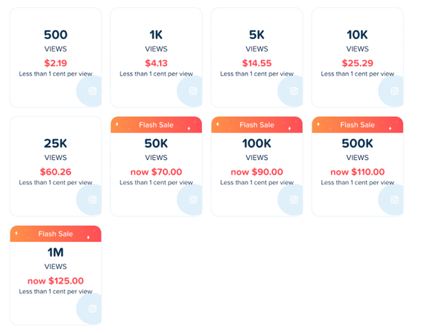Click Instagram icon on 25K views card
The height and width of the screenshot is (333, 434).
point(93,200)
